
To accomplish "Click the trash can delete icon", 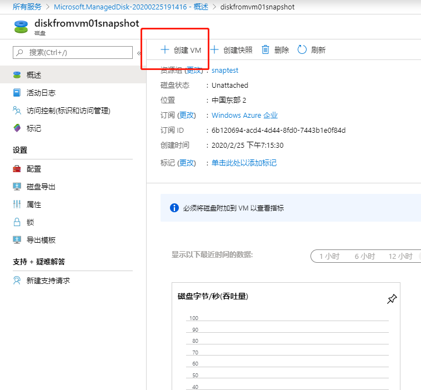I will [265, 49].
